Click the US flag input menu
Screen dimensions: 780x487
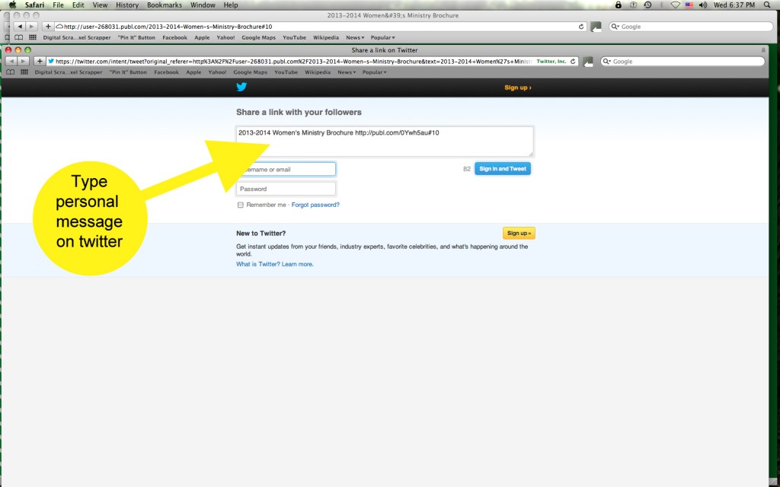point(689,5)
